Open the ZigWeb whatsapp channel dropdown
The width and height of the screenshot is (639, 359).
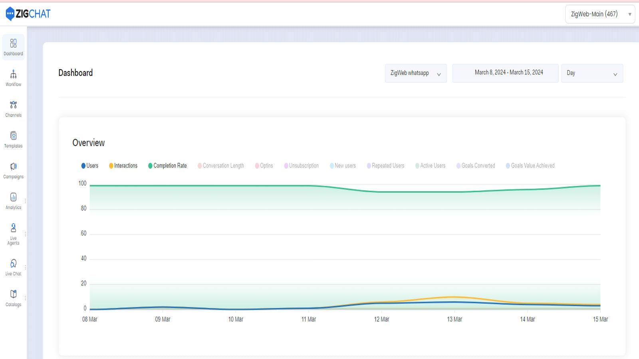point(415,73)
